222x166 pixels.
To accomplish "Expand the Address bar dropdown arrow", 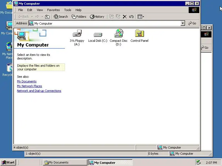I will coord(183,23).
